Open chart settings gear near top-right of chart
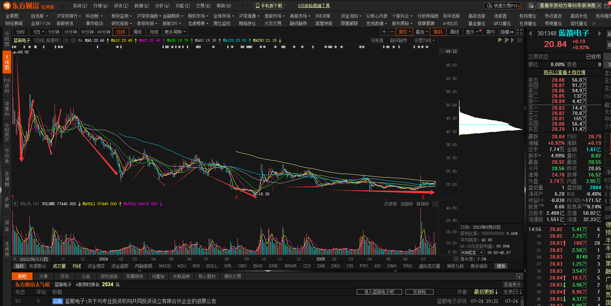The height and width of the screenshot is (306, 611). click(520, 40)
